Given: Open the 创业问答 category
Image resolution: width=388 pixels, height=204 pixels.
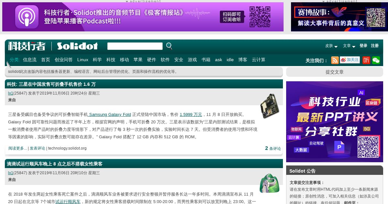Looking at the screenshot, I should (x=64, y=60).
